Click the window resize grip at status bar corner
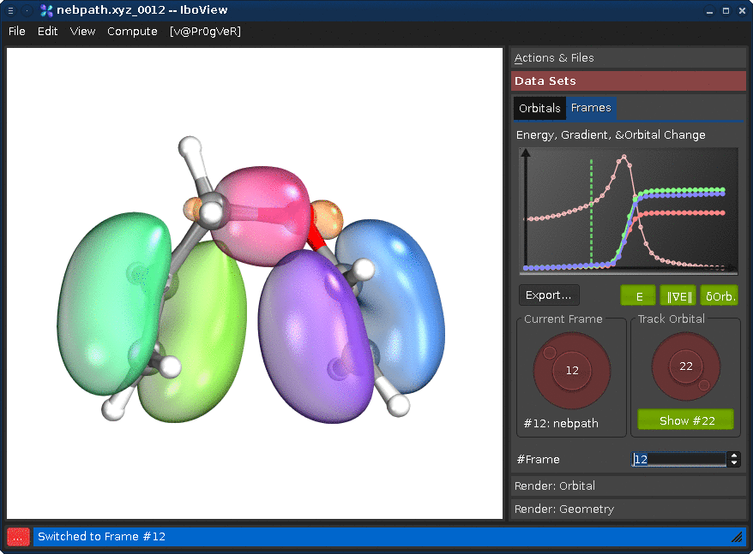Screen dimensions: 753x554 (737, 537)
